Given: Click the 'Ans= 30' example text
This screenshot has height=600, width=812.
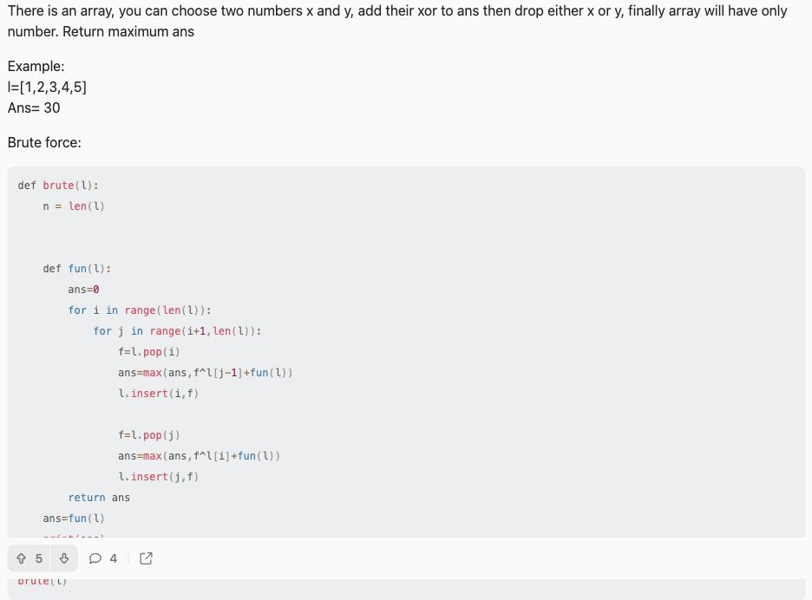Looking at the screenshot, I should pos(34,108).
